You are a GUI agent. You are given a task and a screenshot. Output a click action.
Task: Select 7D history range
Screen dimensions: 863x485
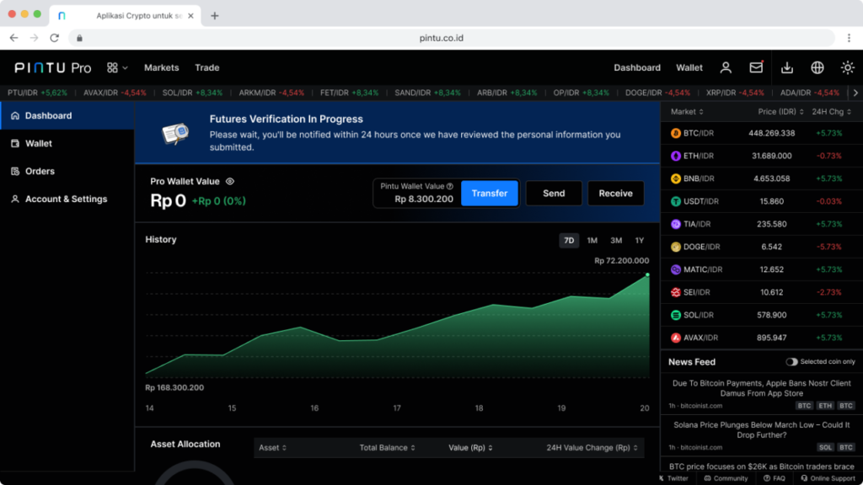pos(569,240)
